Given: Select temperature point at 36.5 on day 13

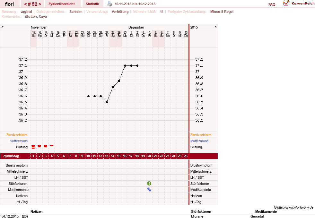Looking at the screenshot, I should (x=107, y=102).
